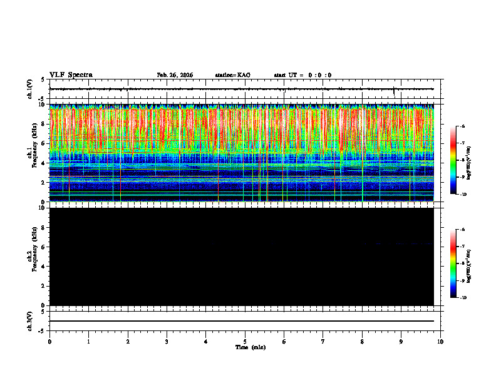496x383 pixels.
Task: Click the ch.2 color scale bar
Action: pos(453,263)
